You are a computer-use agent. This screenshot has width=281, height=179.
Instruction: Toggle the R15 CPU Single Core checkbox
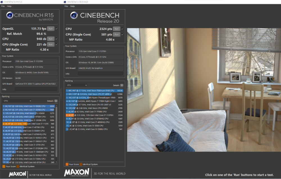pos(57,44)
